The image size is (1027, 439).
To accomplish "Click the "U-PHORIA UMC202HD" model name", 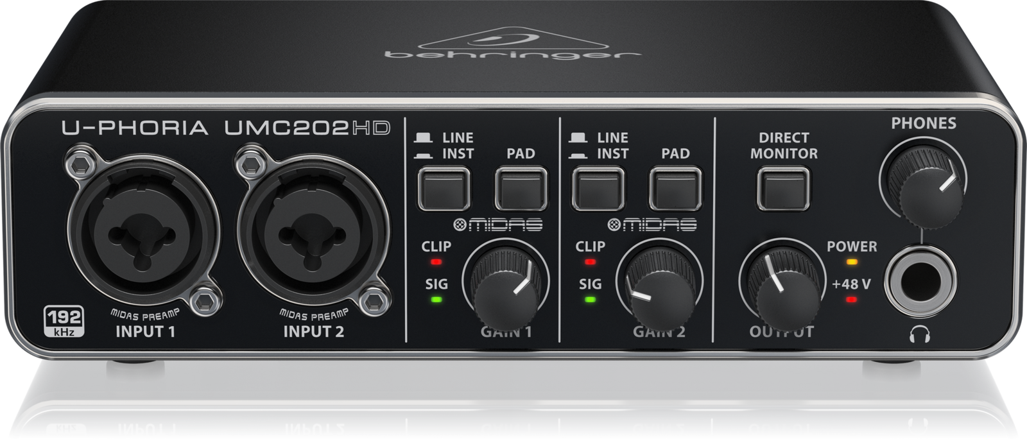I will 226,128.
